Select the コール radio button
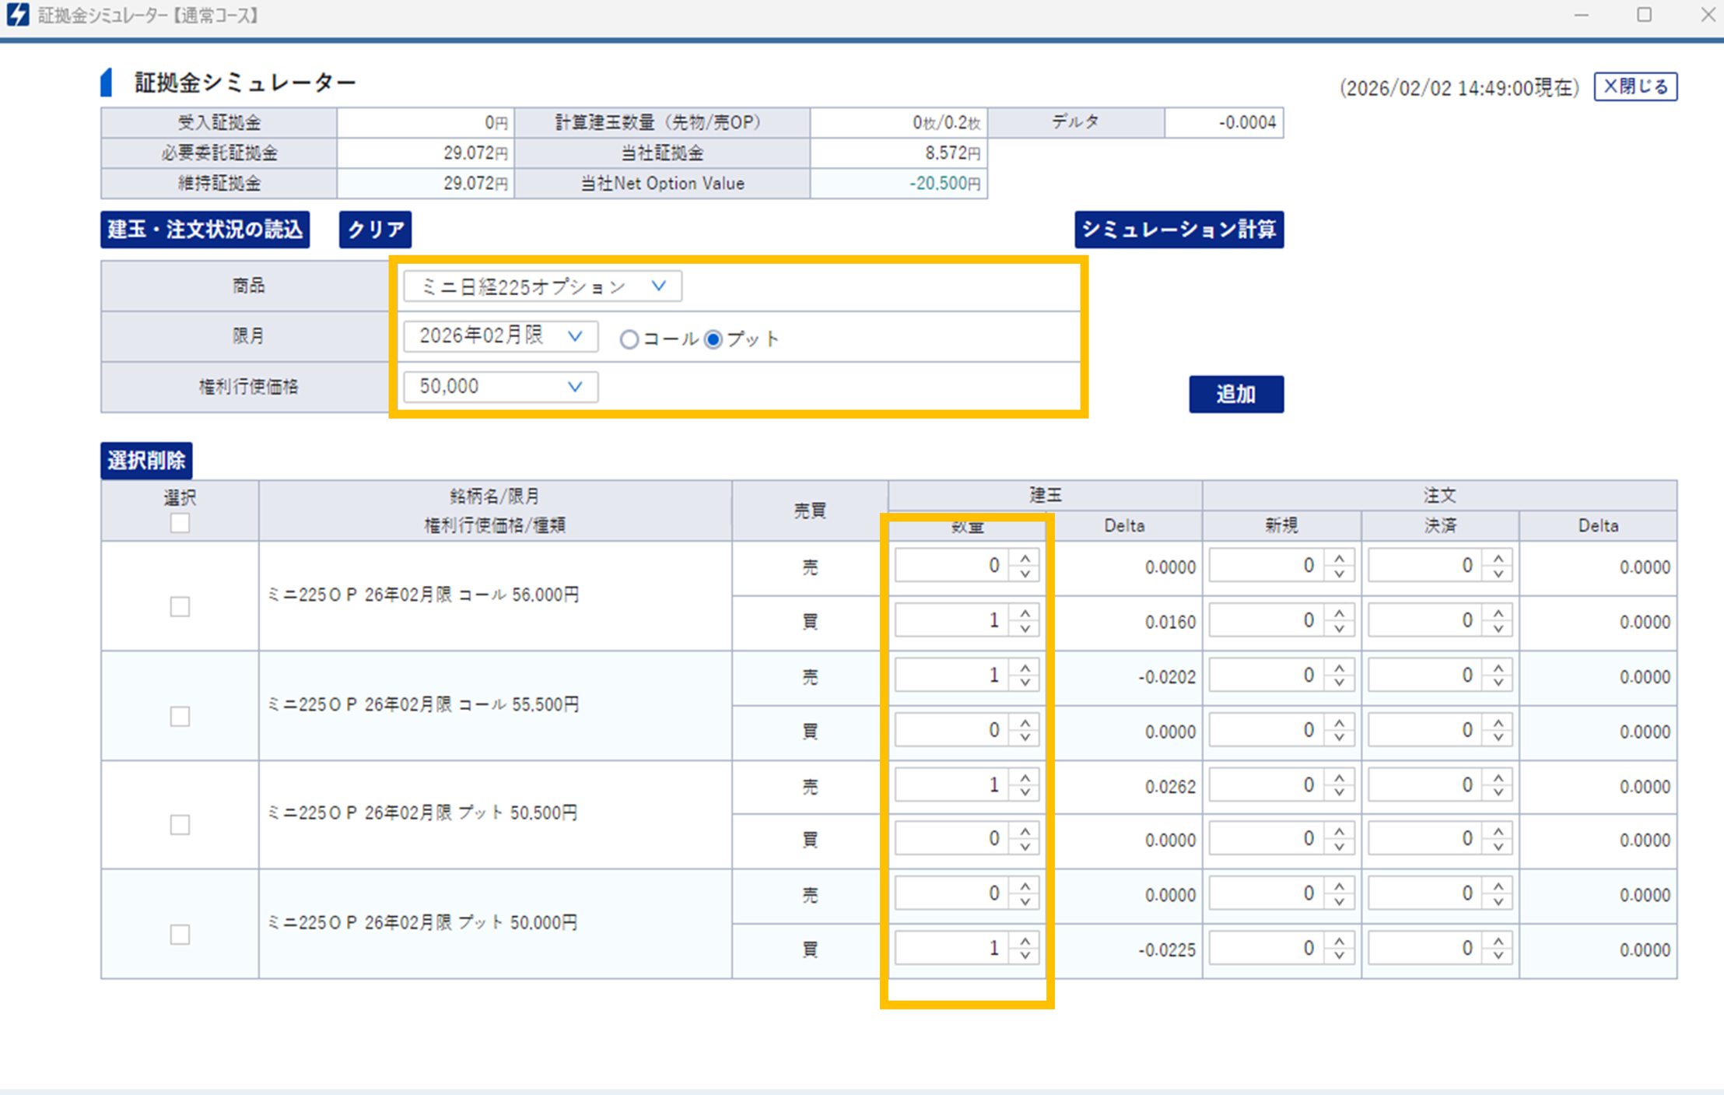 coord(629,339)
